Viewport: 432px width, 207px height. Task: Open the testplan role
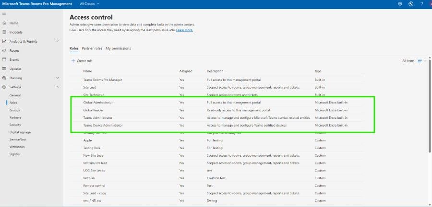point(89,178)
